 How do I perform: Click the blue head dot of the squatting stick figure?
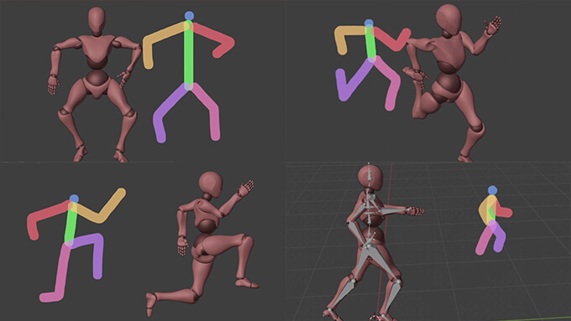(x=189, y=16)
